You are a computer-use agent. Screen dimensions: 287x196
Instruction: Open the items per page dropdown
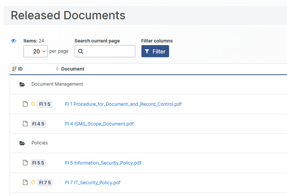pyautogui.click(x=36, y=51)
